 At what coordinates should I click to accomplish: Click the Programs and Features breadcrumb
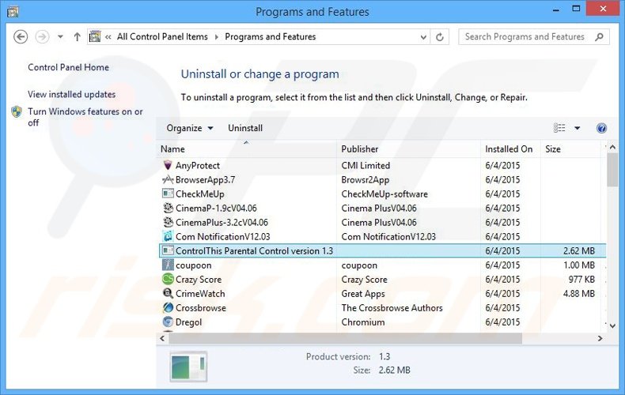[271, 36]
